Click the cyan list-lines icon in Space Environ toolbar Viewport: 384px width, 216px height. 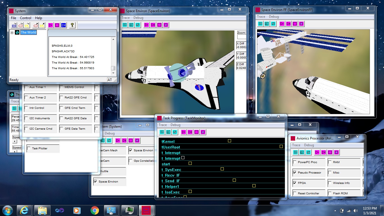click(x=125, y=25)
